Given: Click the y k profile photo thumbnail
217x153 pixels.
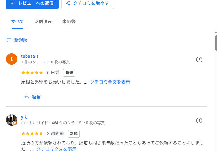Looking at the screenshot, I should pyautogui.click(x=12, y=120).
